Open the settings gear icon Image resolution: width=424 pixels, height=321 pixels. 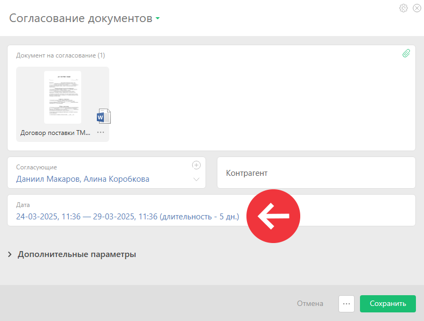[x=404, y=8]
